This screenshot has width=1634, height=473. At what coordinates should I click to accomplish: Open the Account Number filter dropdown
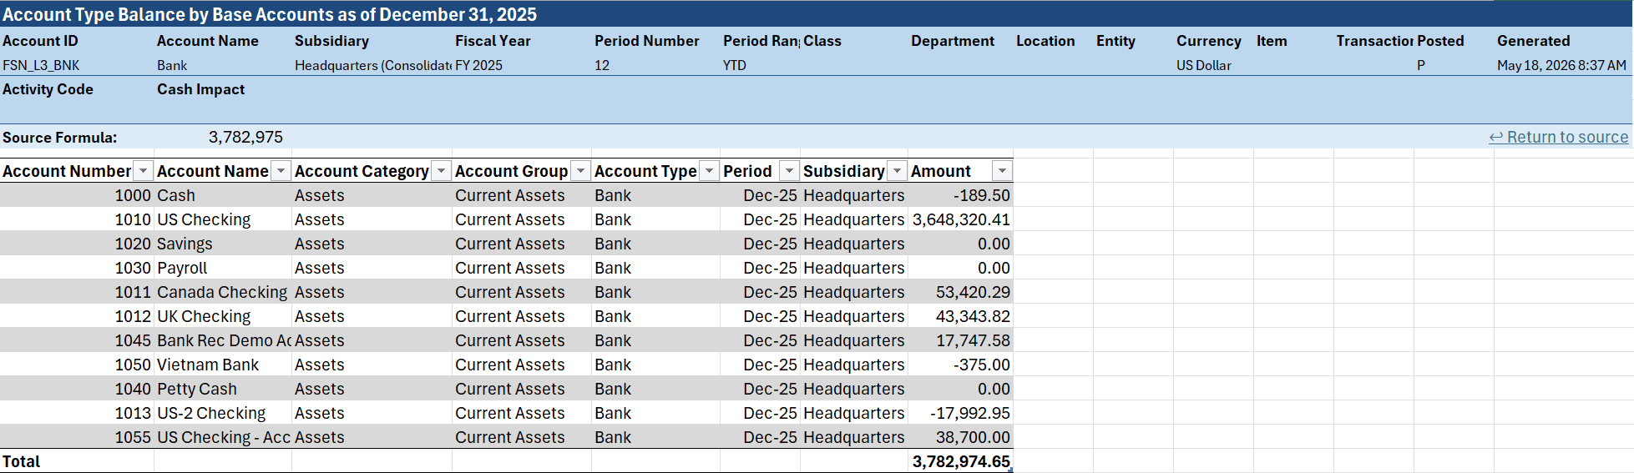point(144,171)
